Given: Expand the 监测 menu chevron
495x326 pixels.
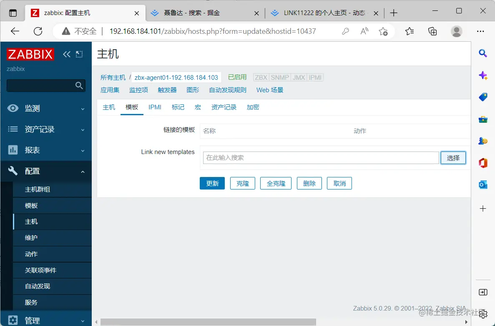Looking at the screenshot, I should click(83, 109).
